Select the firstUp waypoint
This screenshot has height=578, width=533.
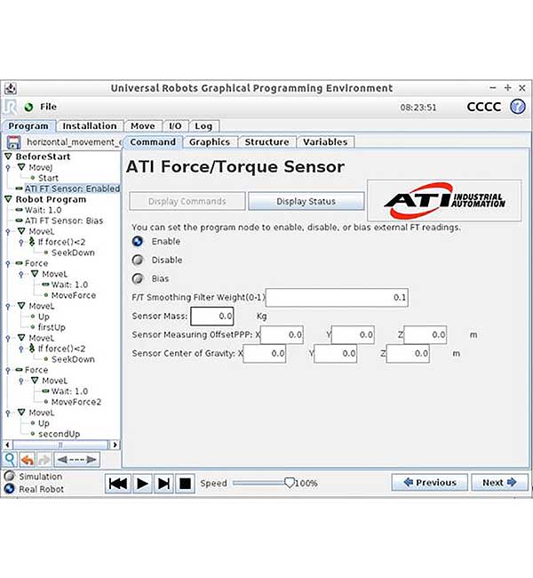(52, 327)
